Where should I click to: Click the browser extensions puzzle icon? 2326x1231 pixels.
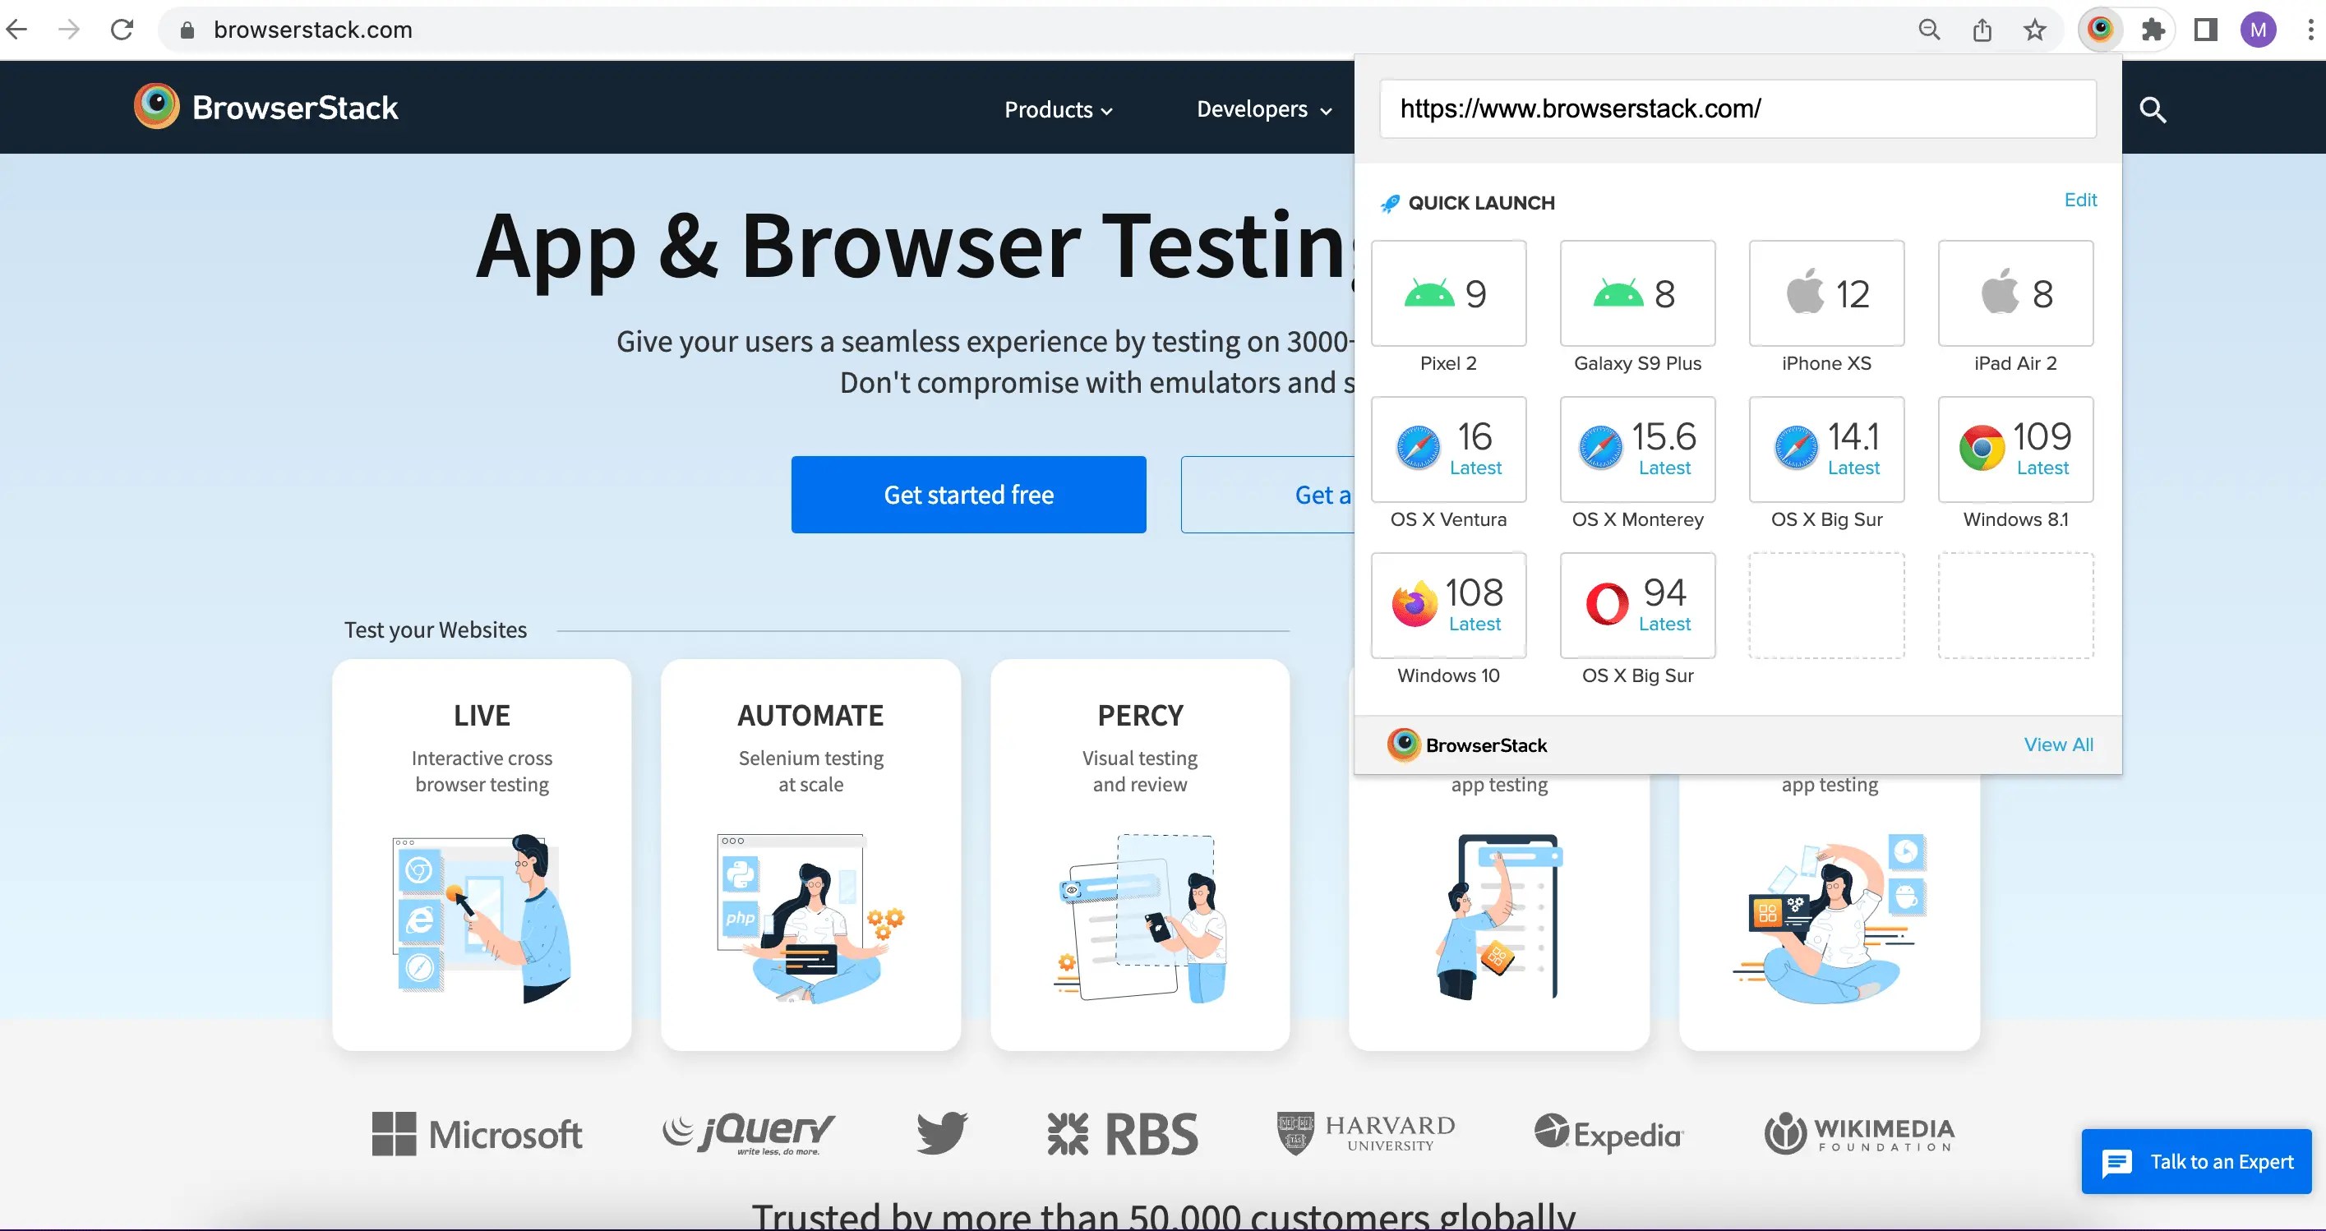point(2153,29)
